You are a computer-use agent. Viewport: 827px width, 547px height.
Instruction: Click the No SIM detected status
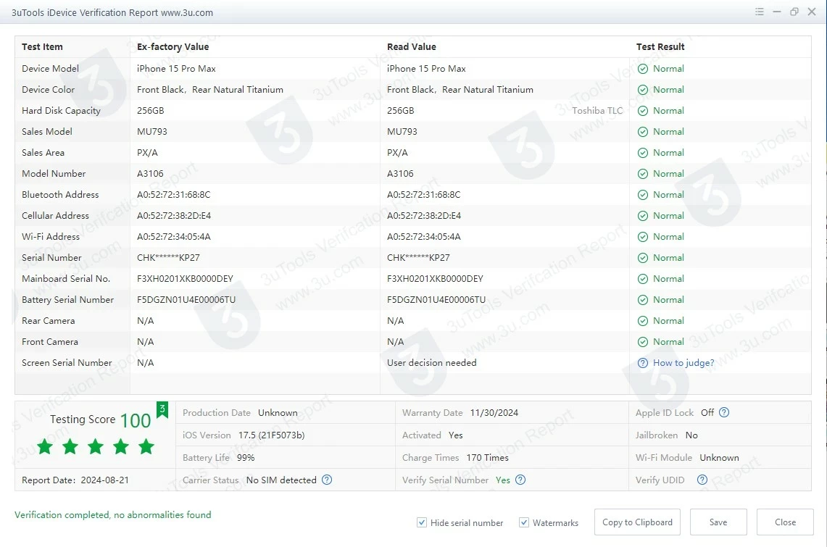click(x=281, y=480)
